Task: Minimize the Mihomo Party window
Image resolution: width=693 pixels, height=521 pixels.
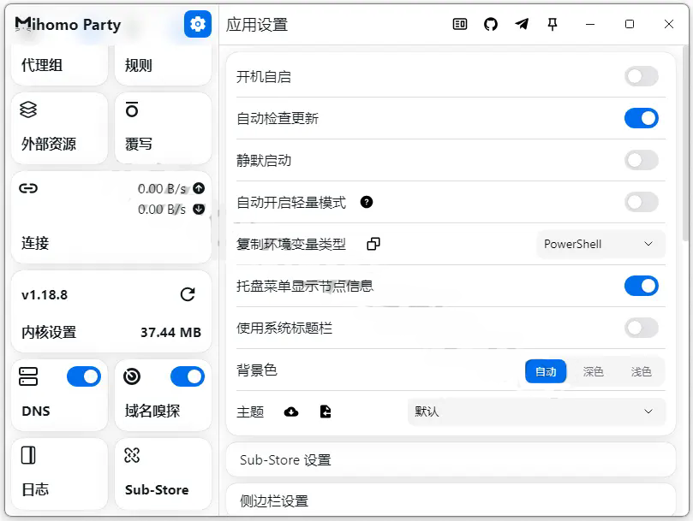Action: click(590, 24)
